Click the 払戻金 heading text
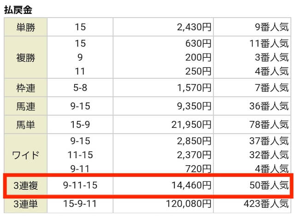Image resolution: width=295 pixels, height=216 pixels. coord(18,10)
